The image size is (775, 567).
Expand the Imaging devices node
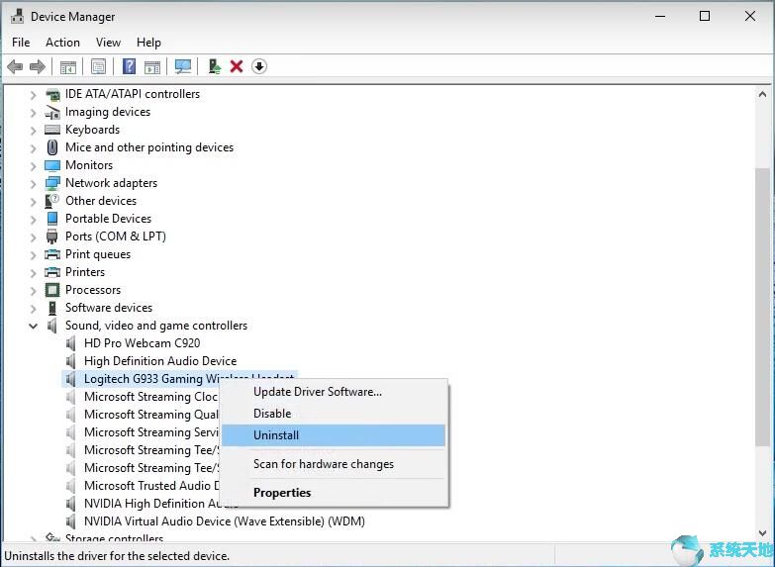coord(33,112)
